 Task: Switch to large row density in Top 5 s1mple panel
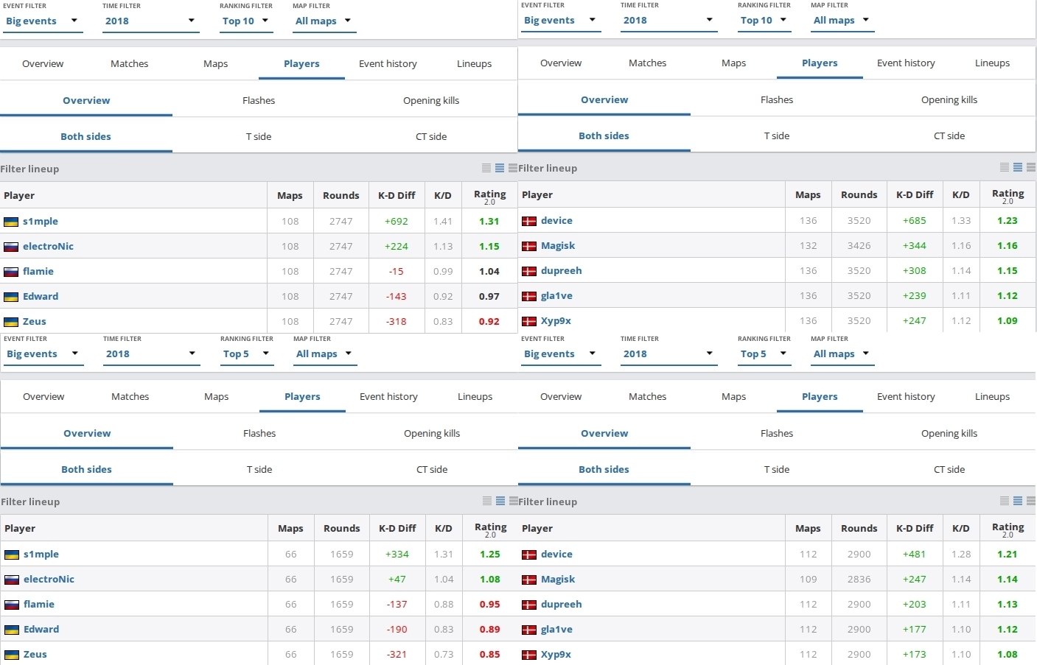coord(514,501)
